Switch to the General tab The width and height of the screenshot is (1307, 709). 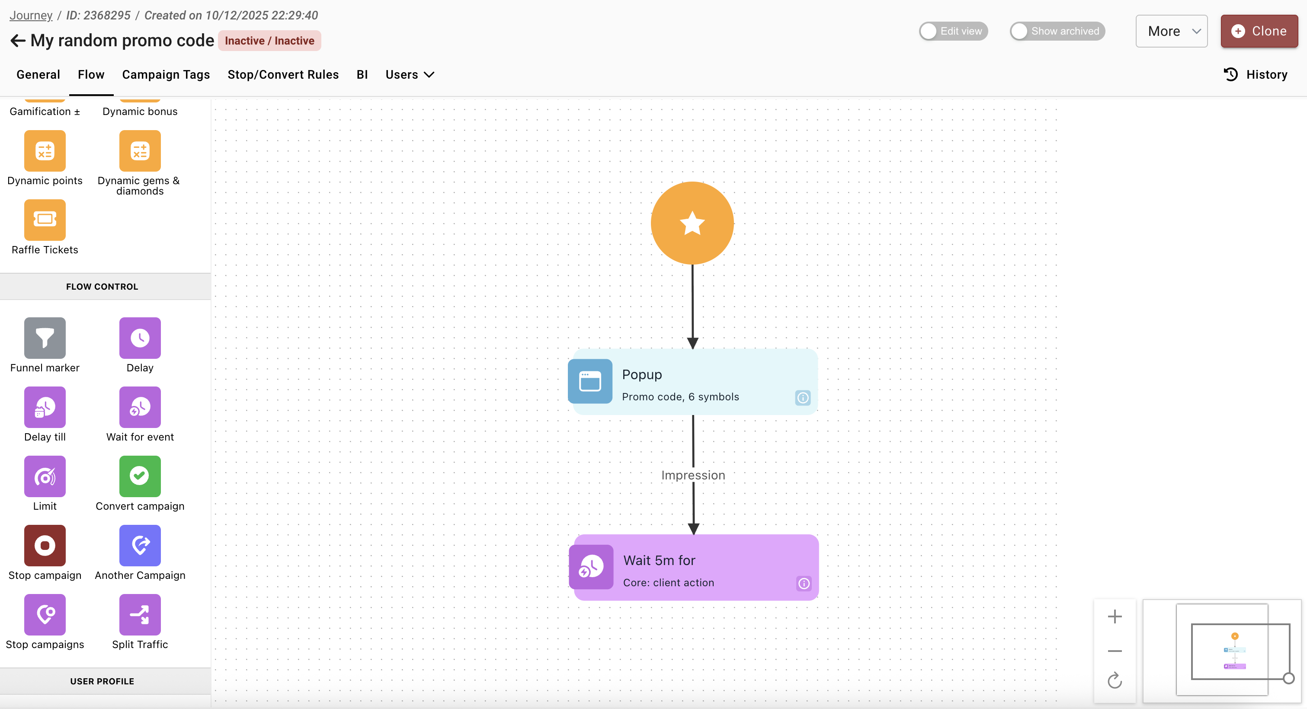pos(38,74)
